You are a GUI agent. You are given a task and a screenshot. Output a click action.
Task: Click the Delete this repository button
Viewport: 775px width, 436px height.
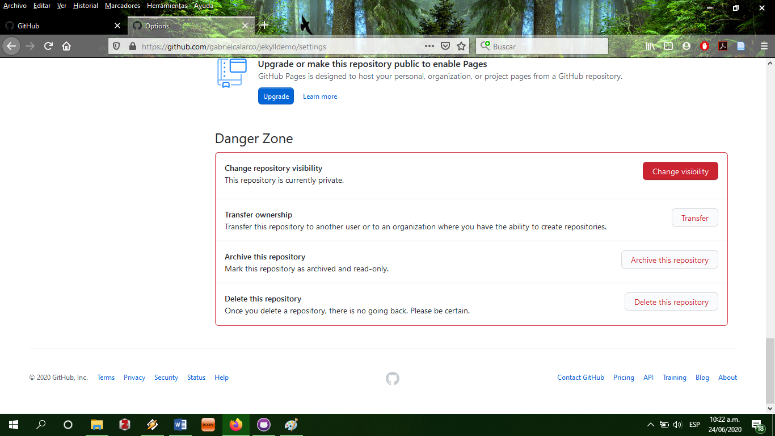[671, 301]
